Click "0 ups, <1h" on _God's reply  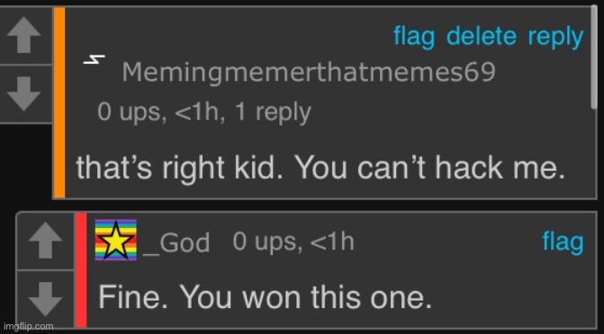293,242
